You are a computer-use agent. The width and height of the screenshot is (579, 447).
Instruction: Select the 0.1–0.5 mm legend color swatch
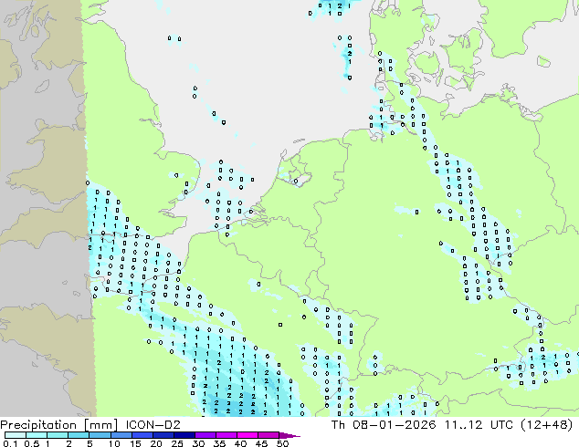(x=16, y=435)
